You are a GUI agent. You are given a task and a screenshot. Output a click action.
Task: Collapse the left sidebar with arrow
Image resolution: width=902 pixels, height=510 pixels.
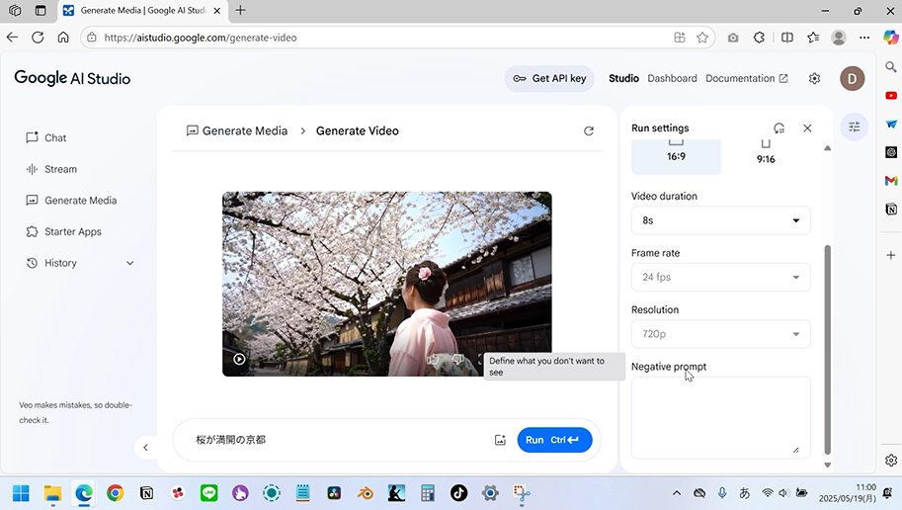pos(145,448)
